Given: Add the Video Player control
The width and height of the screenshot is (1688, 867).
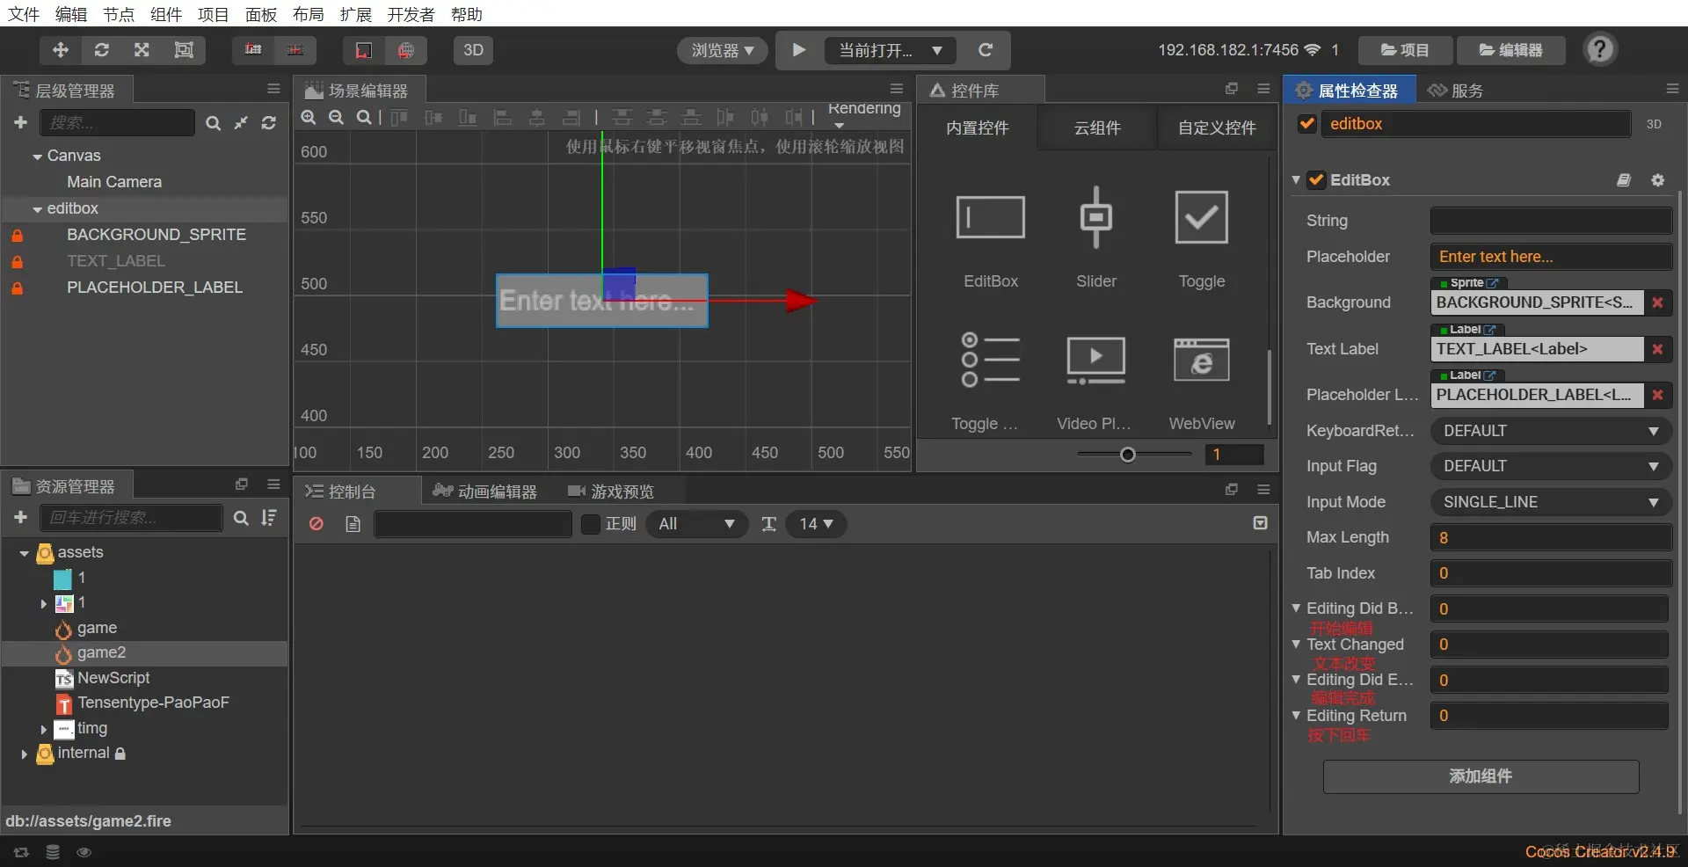Looking at the screenshot, I should tap(1095, 380).
